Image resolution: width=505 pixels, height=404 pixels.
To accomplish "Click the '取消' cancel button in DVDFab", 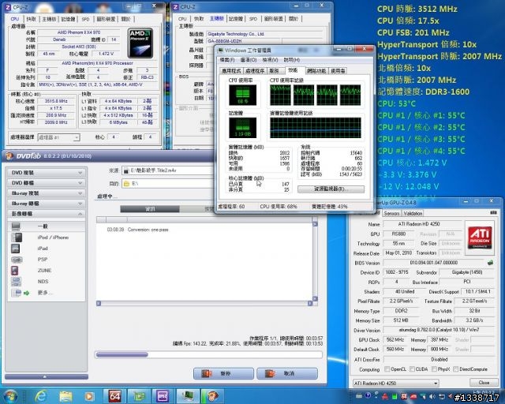I will 287,374.
